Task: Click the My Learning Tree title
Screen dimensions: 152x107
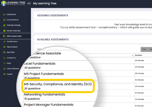Action: [45, 3]
